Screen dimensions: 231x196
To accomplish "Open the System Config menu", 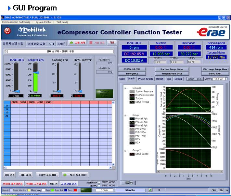I will point(43,22).
